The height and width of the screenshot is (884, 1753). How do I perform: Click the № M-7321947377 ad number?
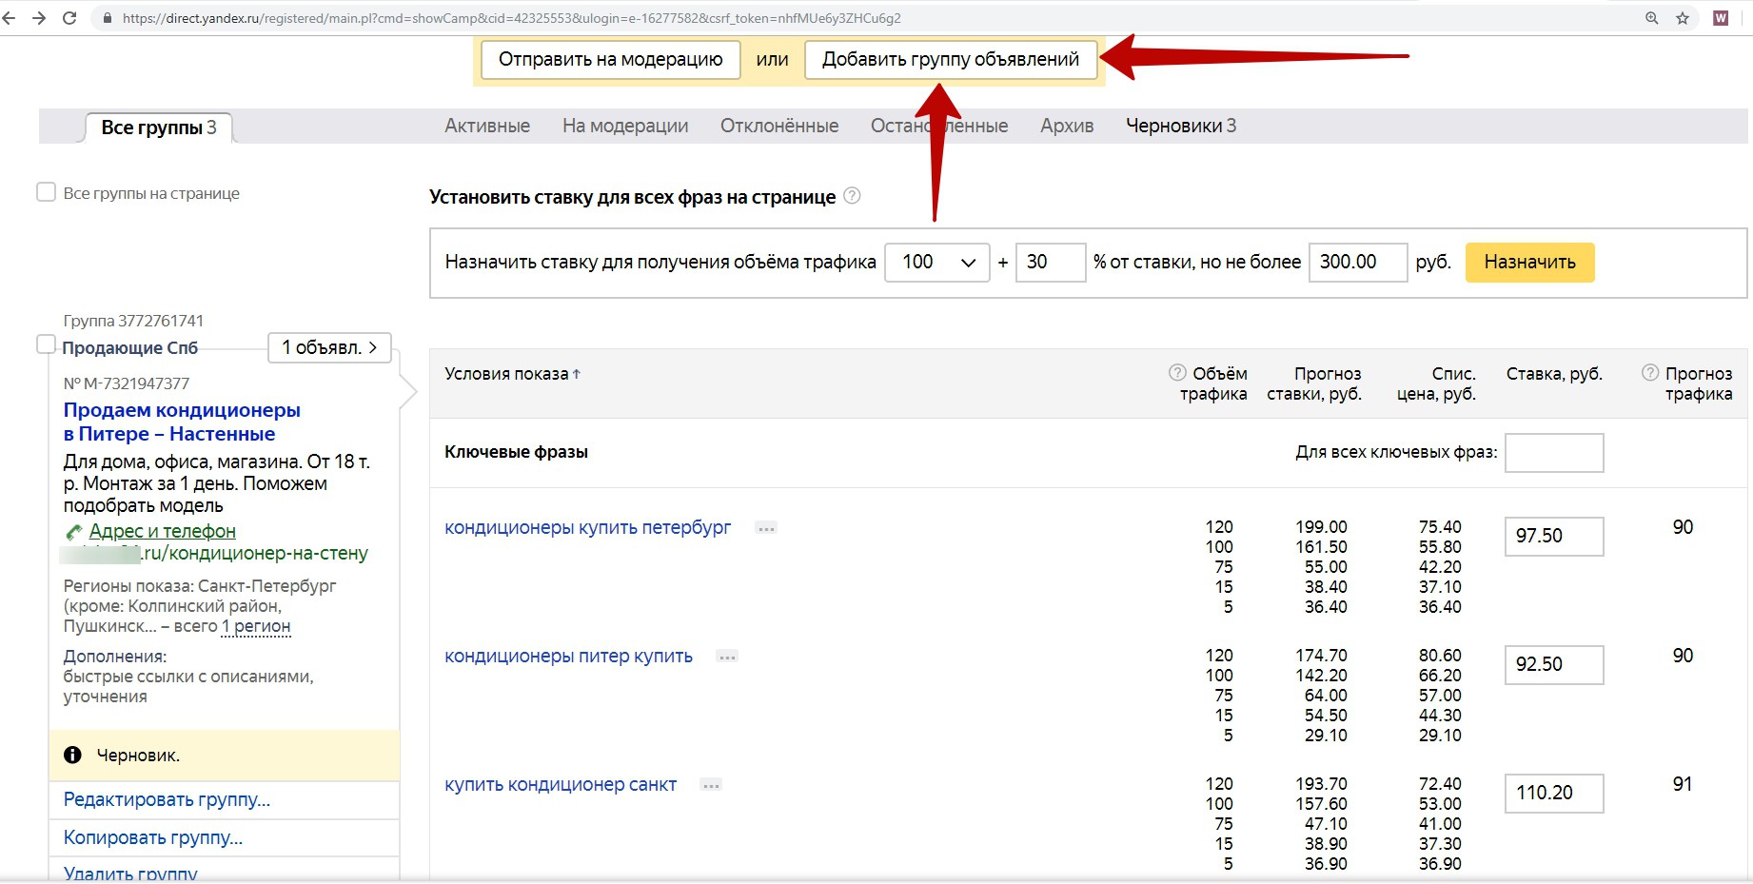[x=127, y=383]
